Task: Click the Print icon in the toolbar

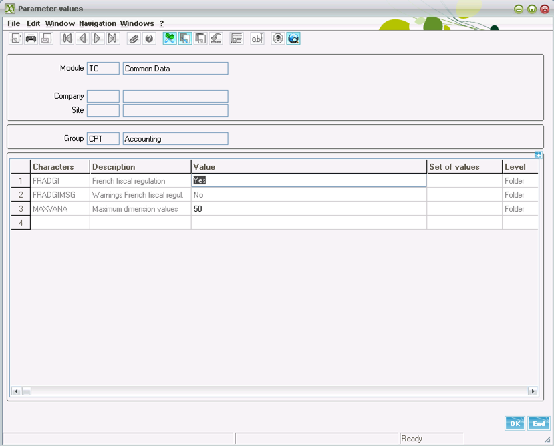Action: (x=31, y=39)
